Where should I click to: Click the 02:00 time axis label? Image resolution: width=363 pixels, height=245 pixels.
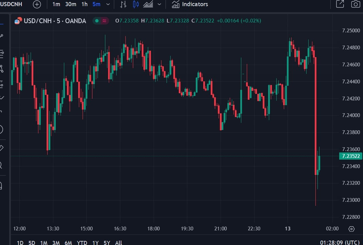click(x=332, y=229)
